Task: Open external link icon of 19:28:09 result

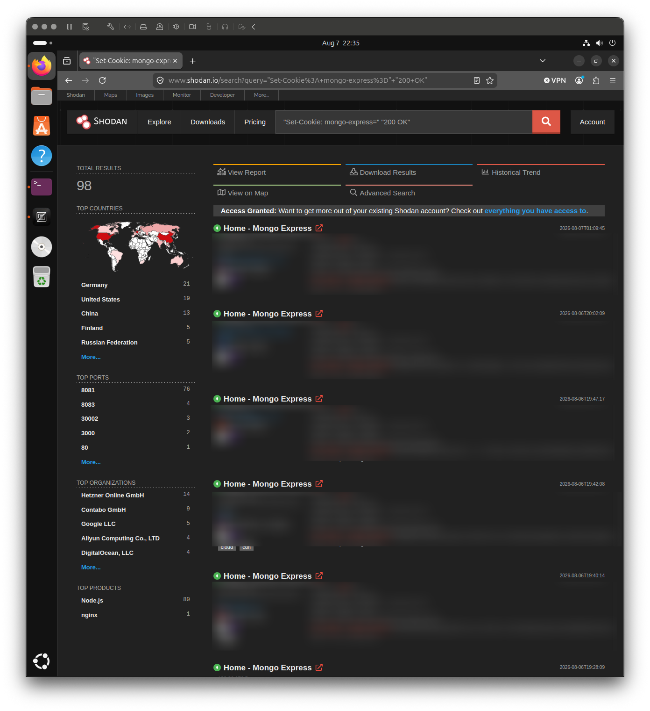Action: click(x=319, y=668)
